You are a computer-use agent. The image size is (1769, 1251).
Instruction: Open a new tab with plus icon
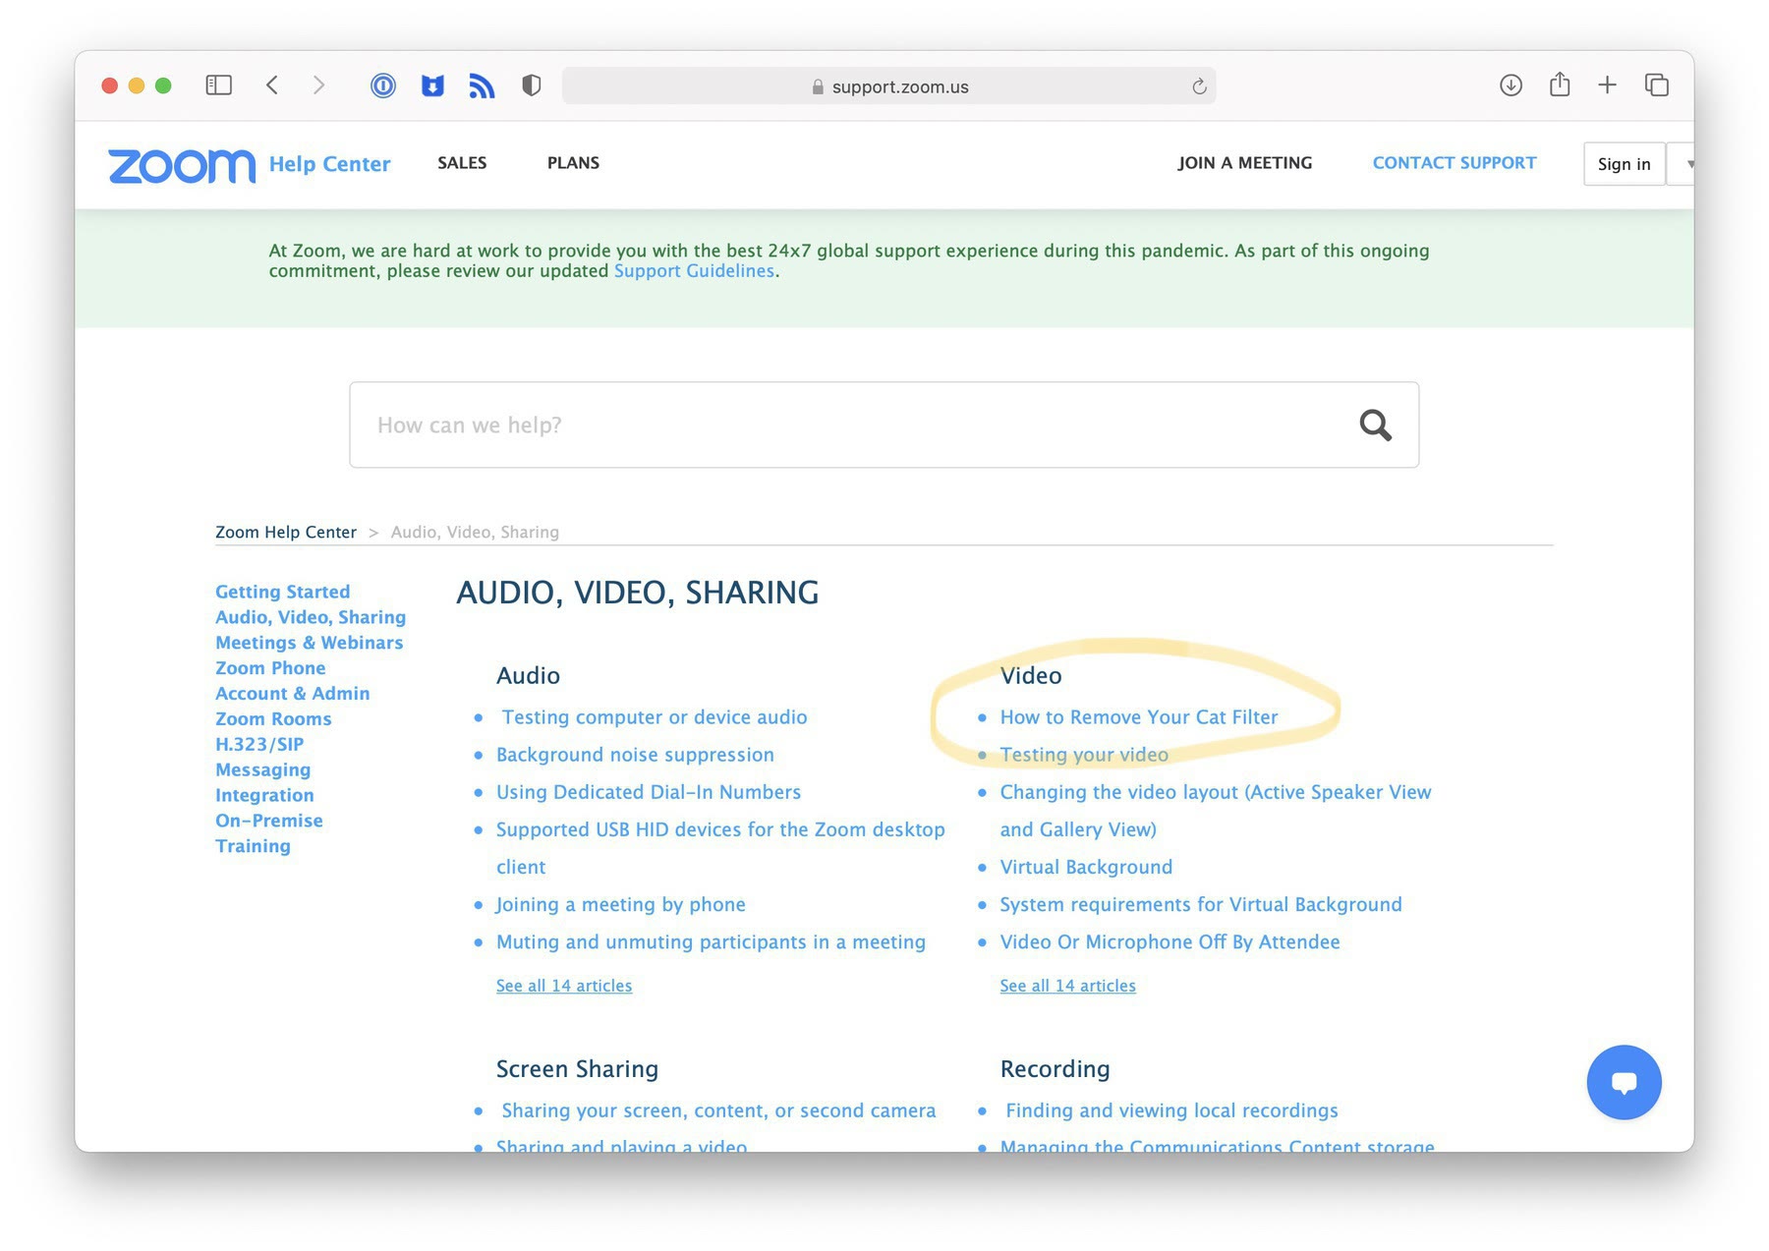[x=1607, y=85]
